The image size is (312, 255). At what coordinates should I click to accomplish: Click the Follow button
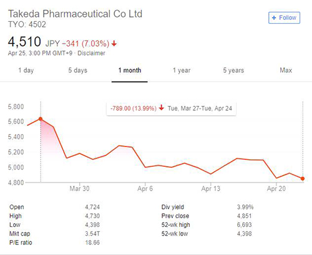point(284,18)
